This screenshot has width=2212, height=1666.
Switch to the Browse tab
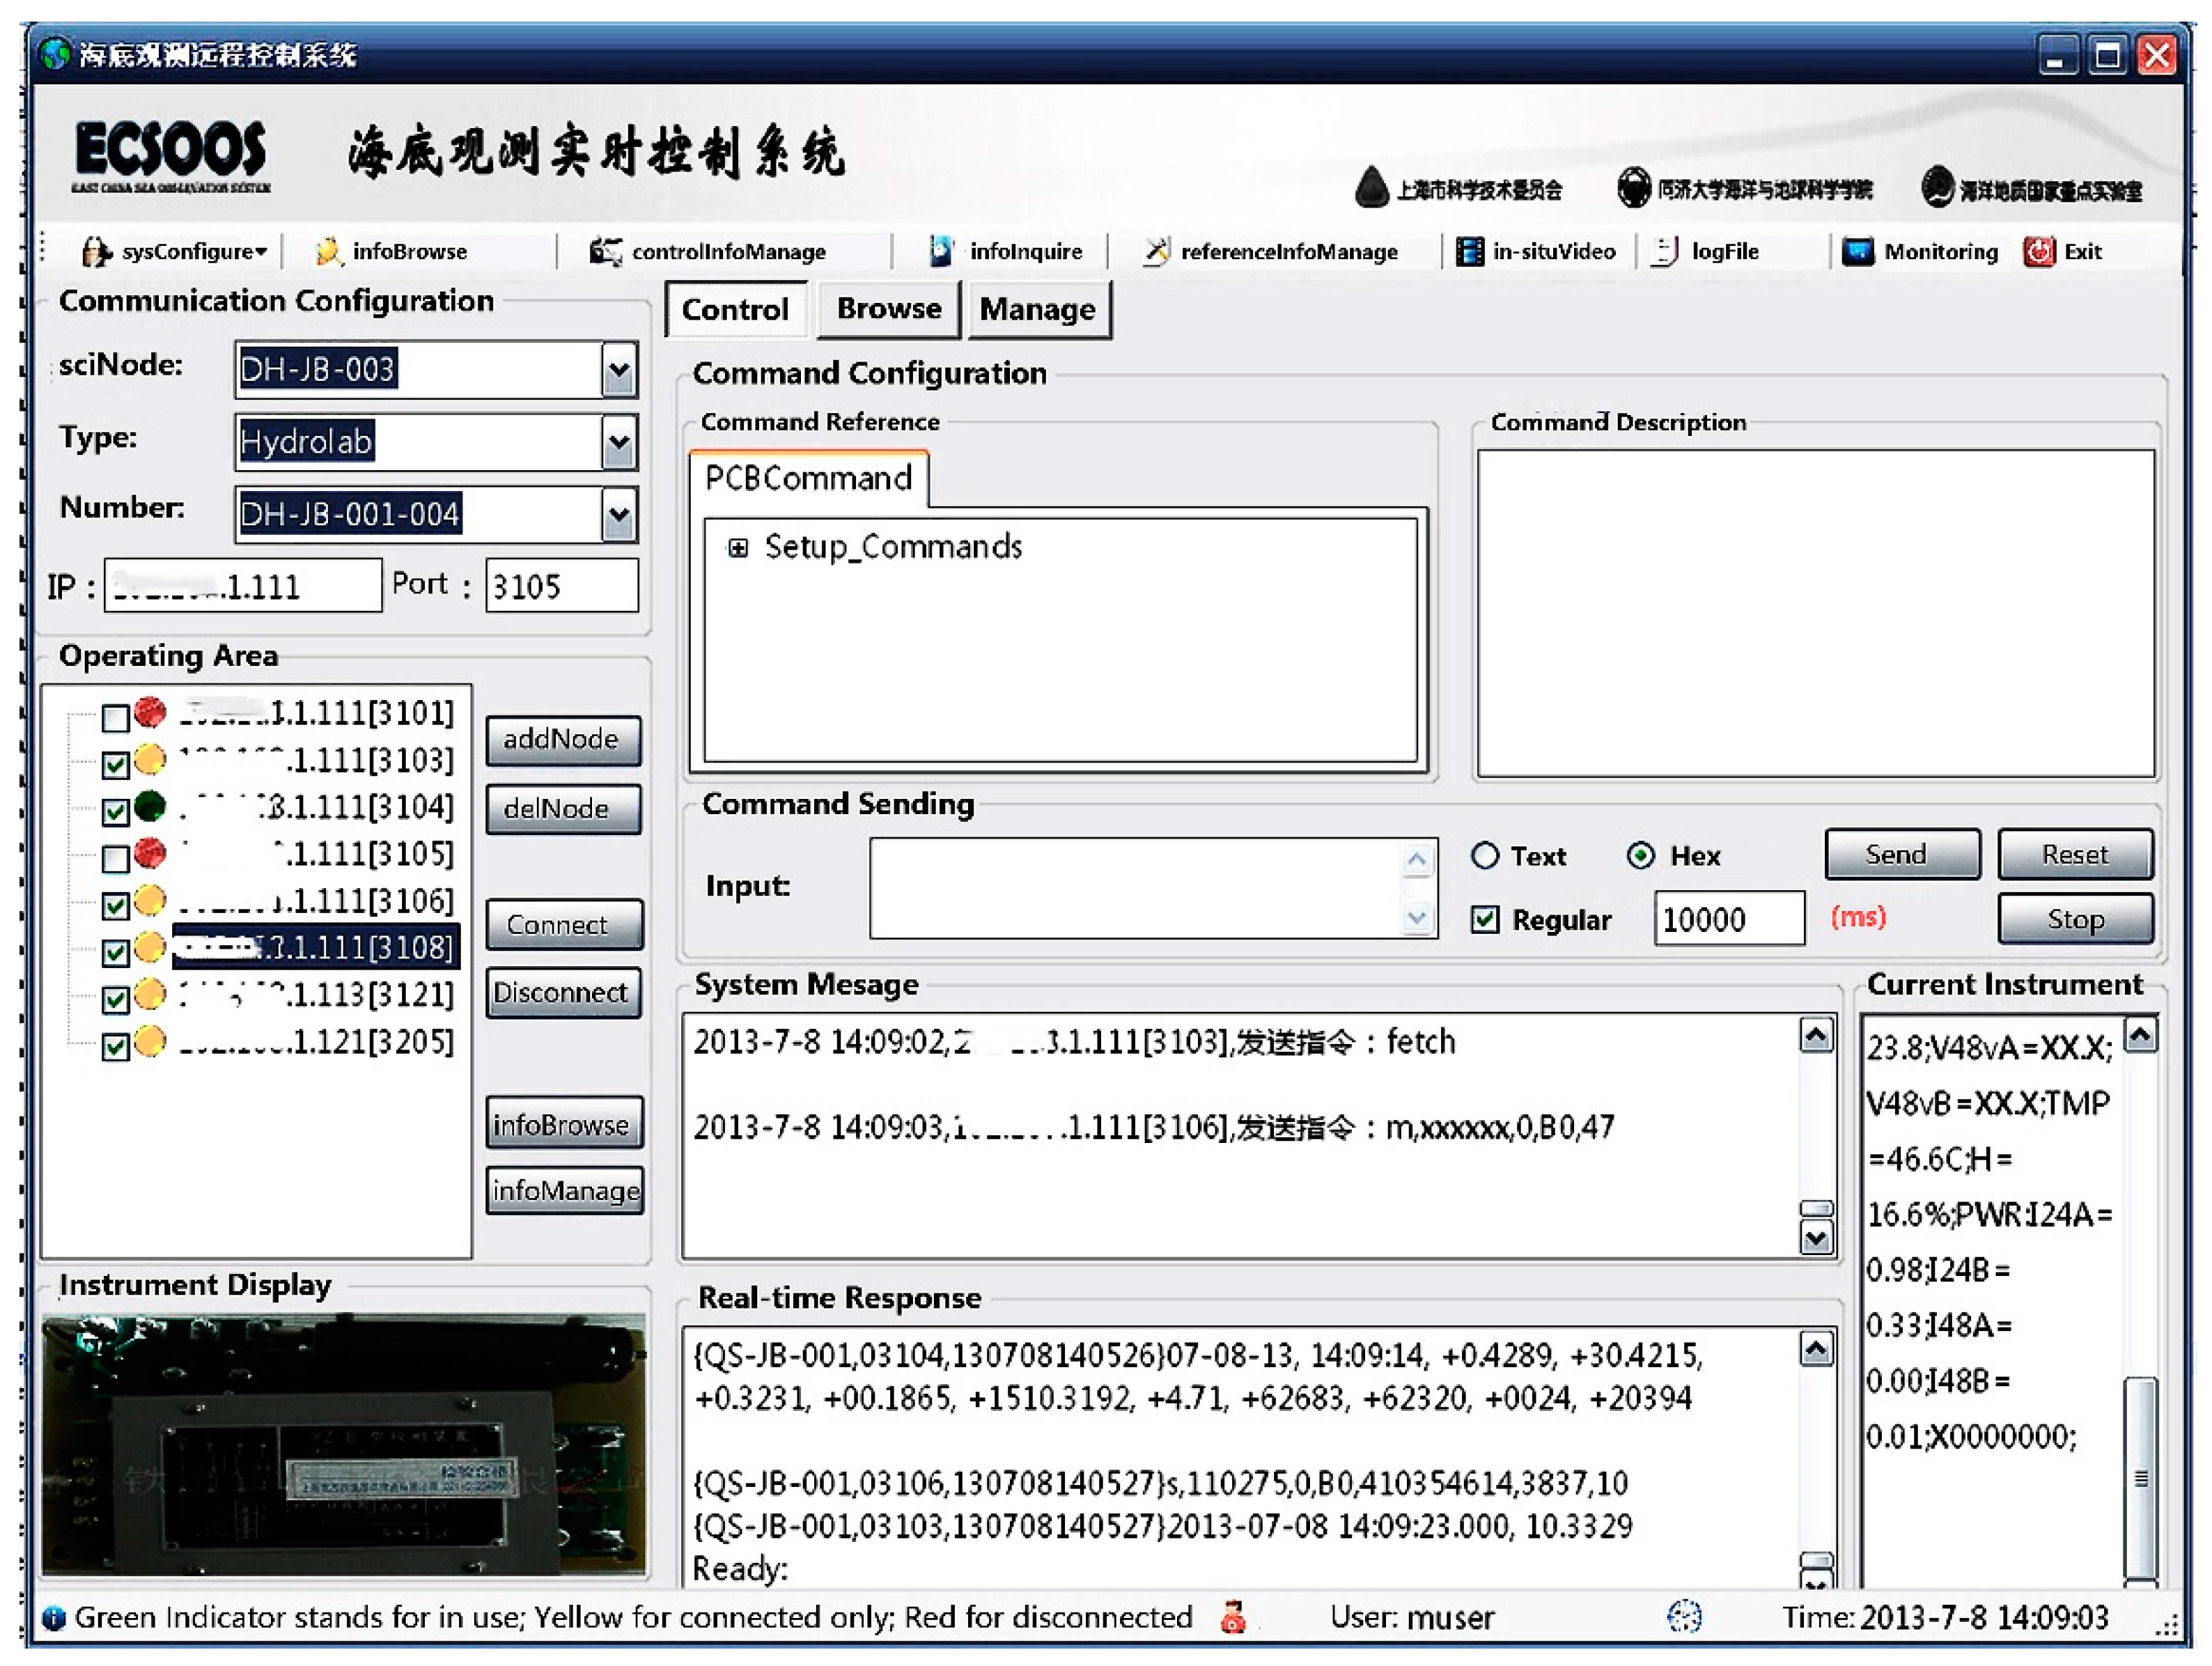(x=887, y=309)
